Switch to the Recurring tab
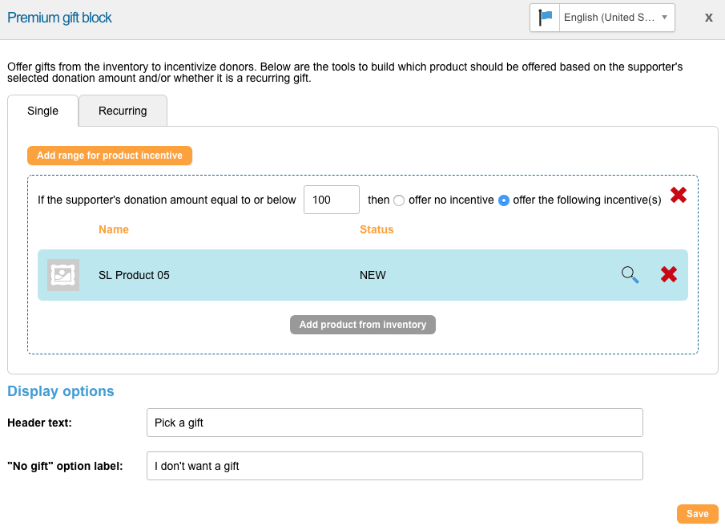 point(123,111)
